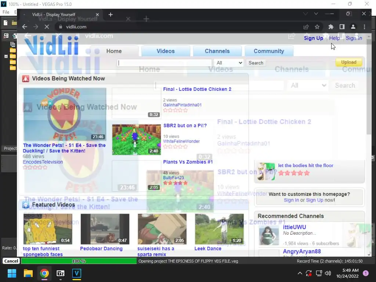Viewport: 376px width, 282px height.
Task: Click the volume speaker tray icon
Action: point(328,273)
